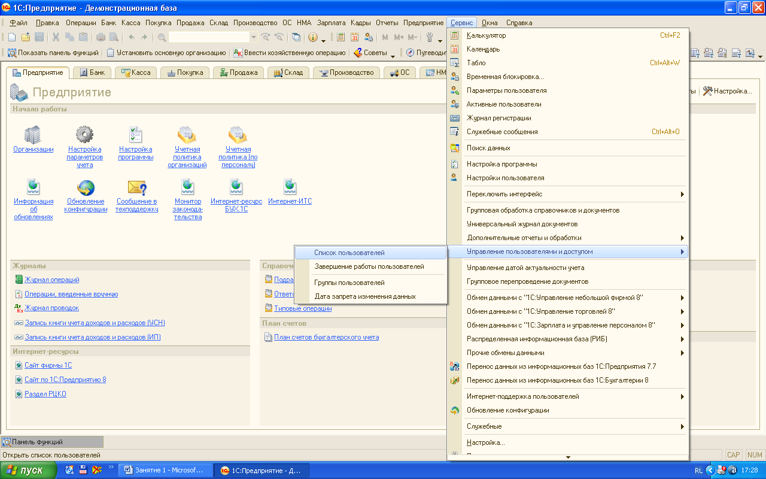Open План счетов бухгалтерского учета link
The image size is (766, 479).
326,337
